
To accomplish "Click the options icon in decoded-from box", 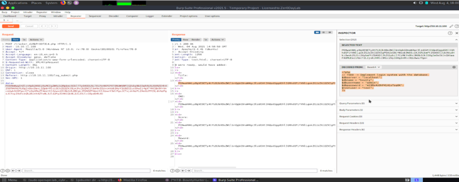I will click(x=454, y=67).
